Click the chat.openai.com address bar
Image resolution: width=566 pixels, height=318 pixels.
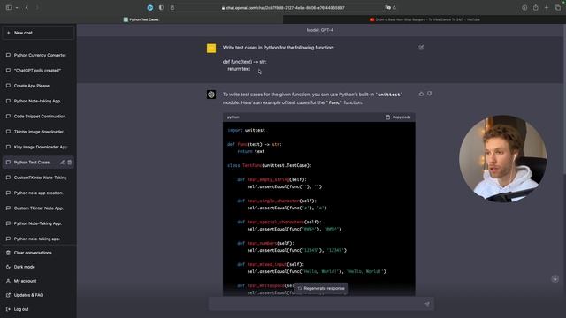pos(283,8)
